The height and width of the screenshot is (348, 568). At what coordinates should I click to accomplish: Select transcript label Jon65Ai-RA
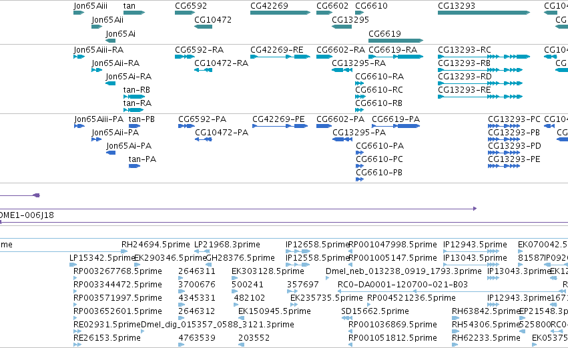[129, 76]
